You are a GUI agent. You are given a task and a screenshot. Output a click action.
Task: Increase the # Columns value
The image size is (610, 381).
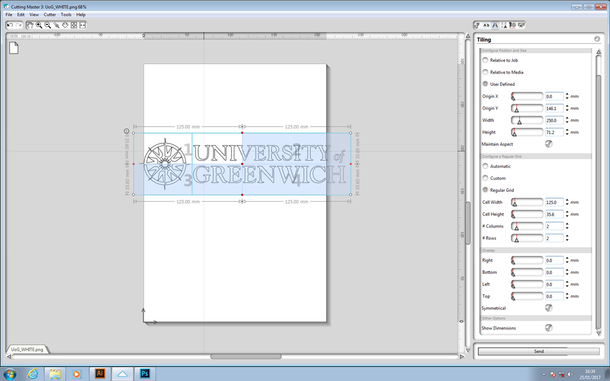pos(567,224)
